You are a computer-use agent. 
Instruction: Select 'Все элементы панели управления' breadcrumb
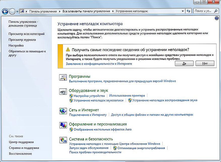[x=86, y=11]
